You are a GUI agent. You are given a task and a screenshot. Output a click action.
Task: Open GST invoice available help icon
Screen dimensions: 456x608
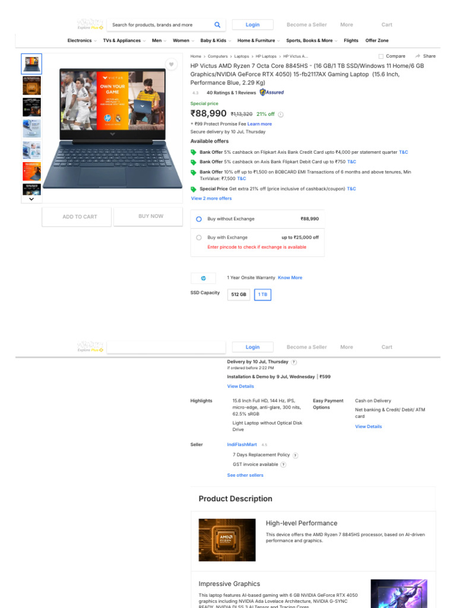pos(283,464)
